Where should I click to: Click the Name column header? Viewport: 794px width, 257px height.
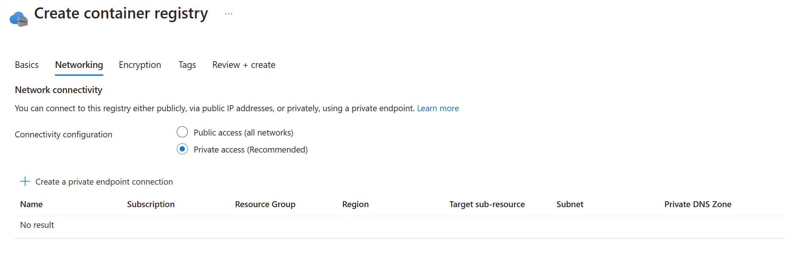click(x=31, y=204)
